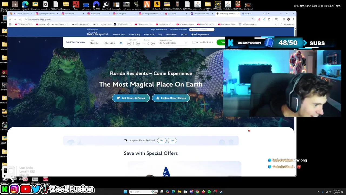Increase the adults count
The height and width of the screenshot is (195, 346).
[138, 44]
